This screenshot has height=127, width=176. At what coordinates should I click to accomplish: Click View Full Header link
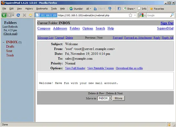click(75, 68)
